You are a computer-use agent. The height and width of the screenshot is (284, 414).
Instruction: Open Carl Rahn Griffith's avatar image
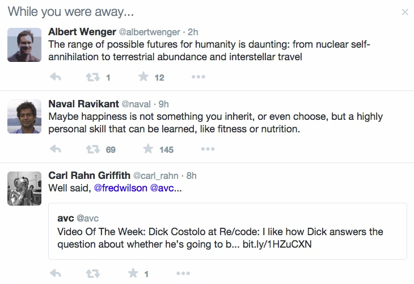coord(24,189)
